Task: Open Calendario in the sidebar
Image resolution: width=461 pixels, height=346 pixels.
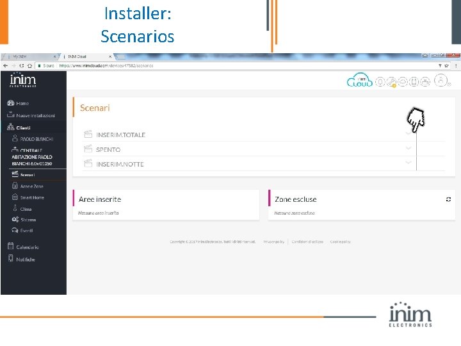Action: 28,247
